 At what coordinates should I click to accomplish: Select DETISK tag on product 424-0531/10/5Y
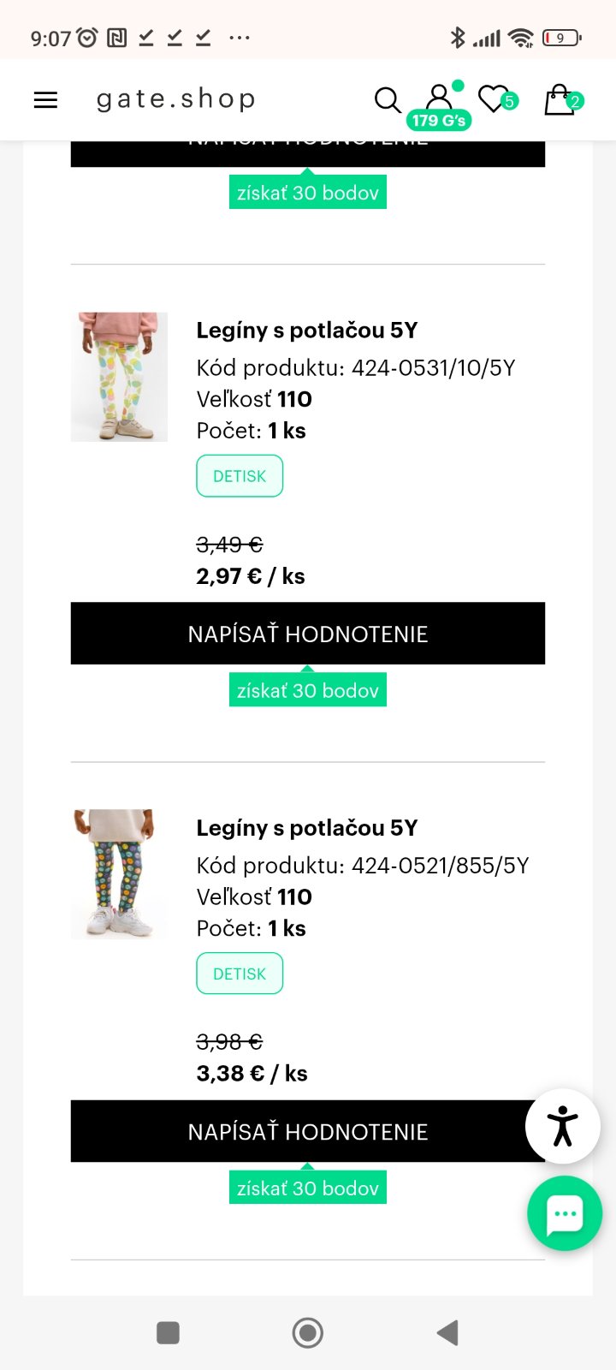pyautogui.click(x=240, y=476)
